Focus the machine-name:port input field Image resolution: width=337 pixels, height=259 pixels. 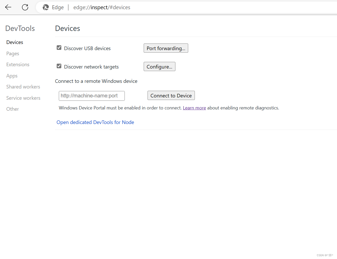click(92, 96)
